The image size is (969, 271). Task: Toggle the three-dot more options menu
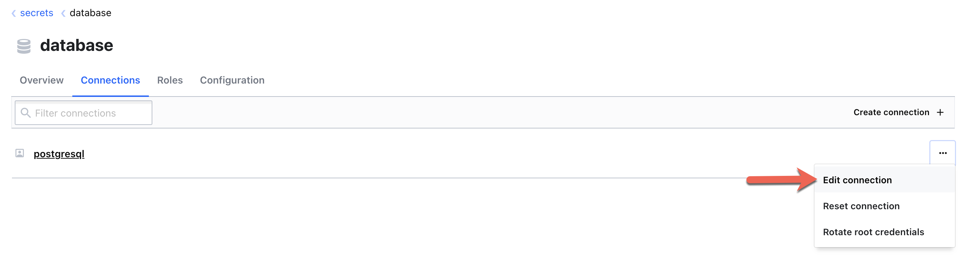(942, 153)
